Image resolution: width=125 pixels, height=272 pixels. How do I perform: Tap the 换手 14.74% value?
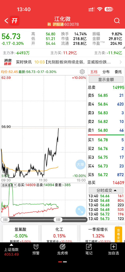(80, 34)
